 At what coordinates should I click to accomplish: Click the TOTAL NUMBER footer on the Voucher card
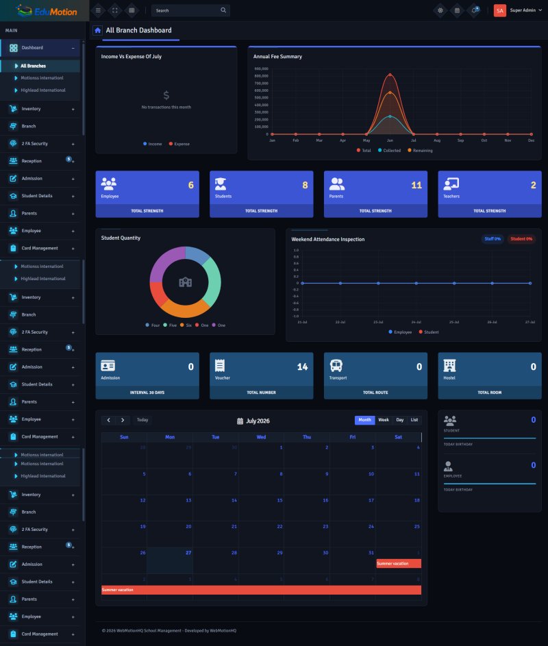[x=261, y=393]
